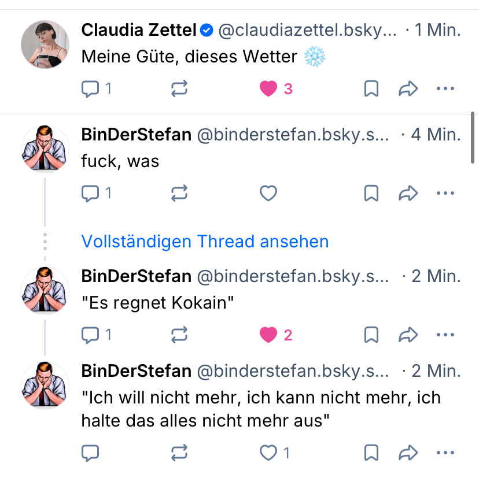Open more options on "Es regnet Kokain" post
This screenshot has height=478, width=479.
(445, 335)
